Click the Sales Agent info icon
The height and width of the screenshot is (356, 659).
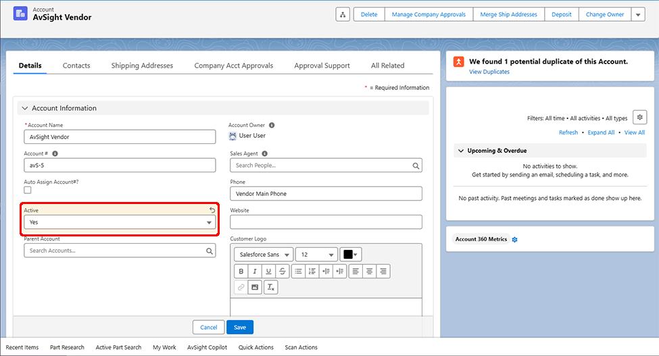pyautogui.click(x=265, y=153)
